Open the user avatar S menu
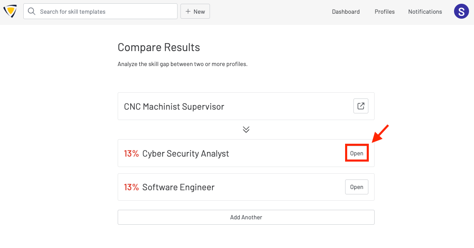Image resolution: width=474 pixels, height=248 pixels. [461, 12]
